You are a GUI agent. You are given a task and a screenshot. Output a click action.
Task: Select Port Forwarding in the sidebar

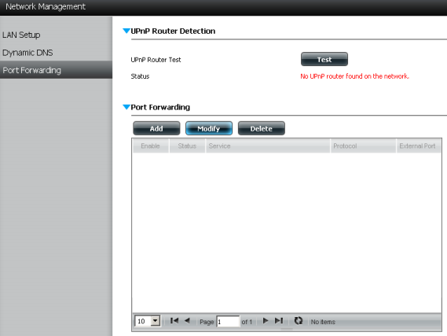point(31,70)
